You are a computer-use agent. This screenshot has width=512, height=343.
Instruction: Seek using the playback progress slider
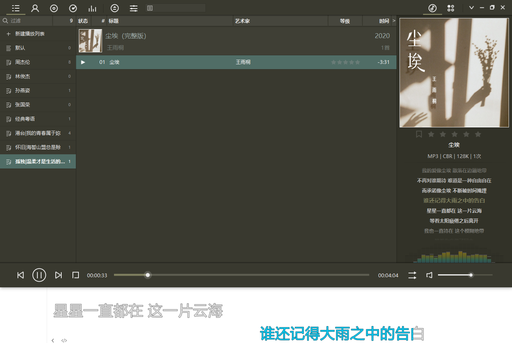click(x=241, y=275)
